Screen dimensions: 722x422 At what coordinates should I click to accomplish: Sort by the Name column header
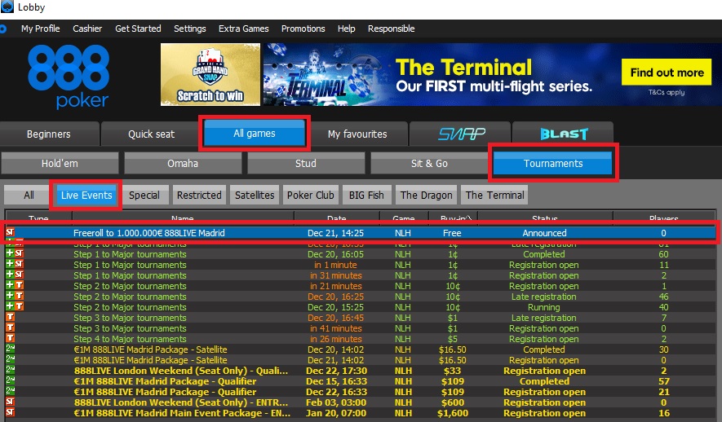coord(183,218)
